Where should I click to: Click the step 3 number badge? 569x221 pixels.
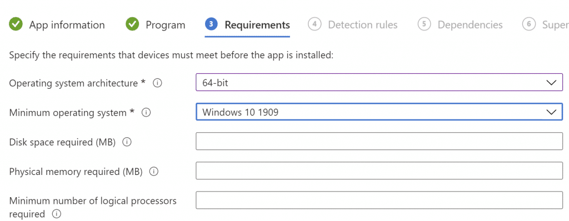211,24
